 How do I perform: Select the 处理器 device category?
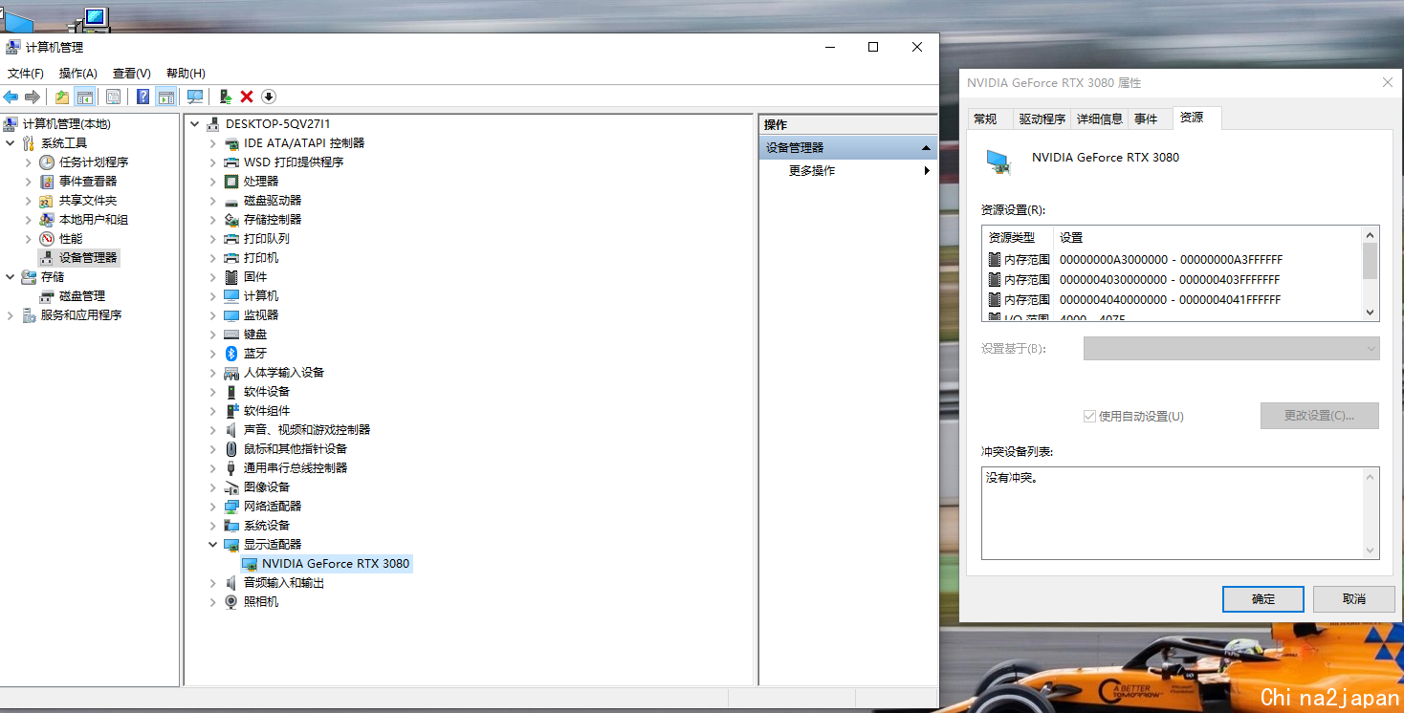coord(261,182)
